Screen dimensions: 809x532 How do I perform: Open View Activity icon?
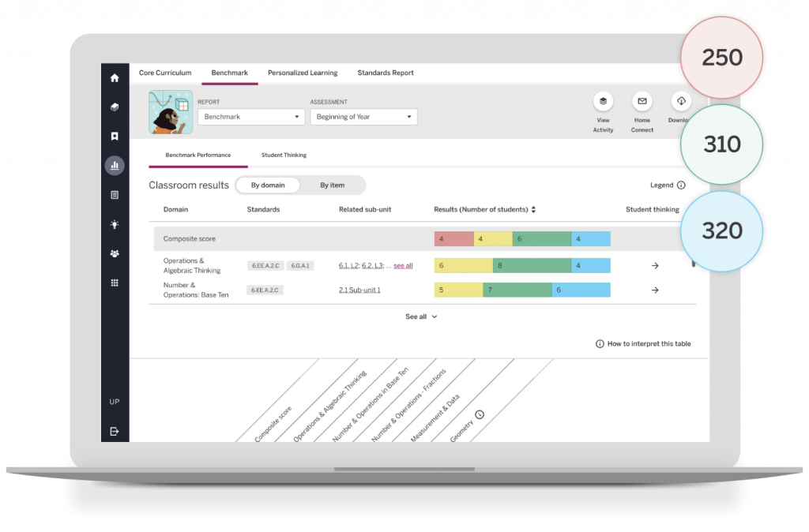(x=603, y=101)
